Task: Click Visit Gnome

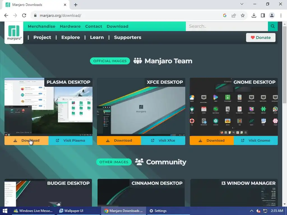Action: [256, 141]
